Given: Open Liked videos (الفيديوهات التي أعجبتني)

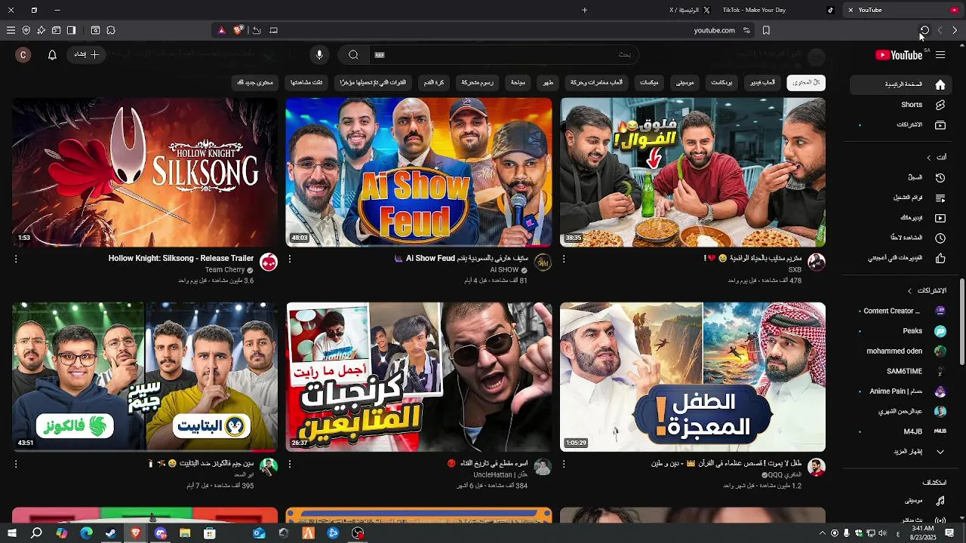Looking at the screenshot, I should 901,259.
